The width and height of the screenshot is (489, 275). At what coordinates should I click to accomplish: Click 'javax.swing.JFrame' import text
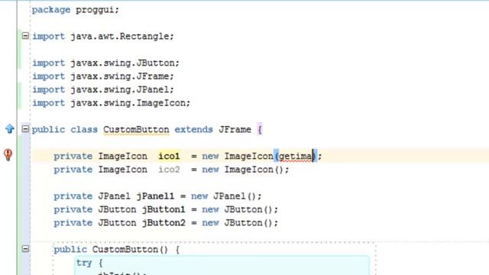click(x=120, y=76)
